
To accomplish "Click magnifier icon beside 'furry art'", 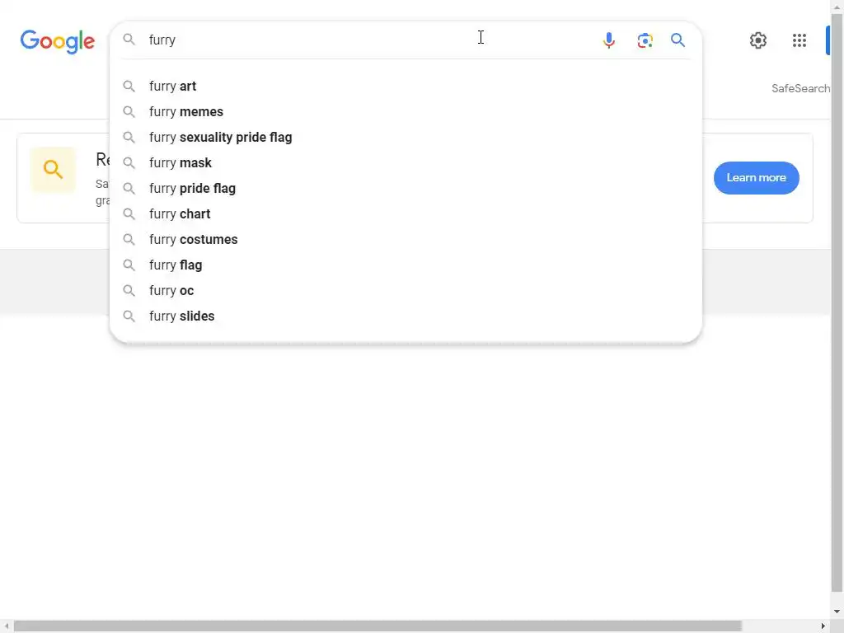I will tap(129, 86).
